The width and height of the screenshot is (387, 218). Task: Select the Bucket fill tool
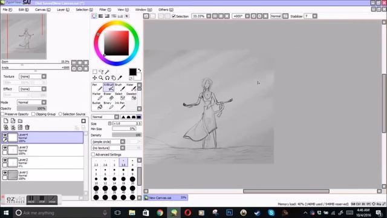[x=97, y=105]
